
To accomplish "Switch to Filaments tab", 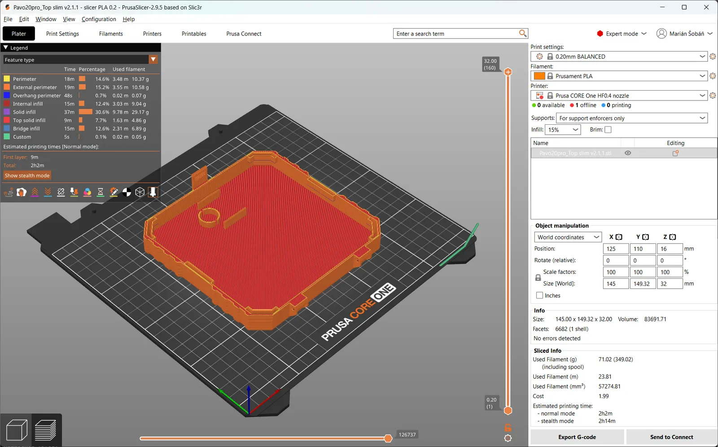I will [x=111, y=34].
